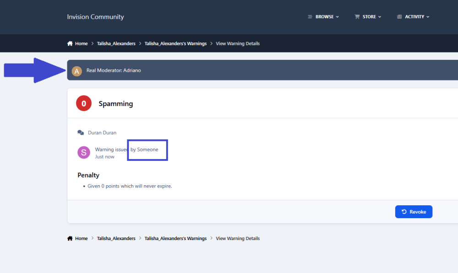Click the undo arrow icon in Revoke

click(x=404, y=212)
